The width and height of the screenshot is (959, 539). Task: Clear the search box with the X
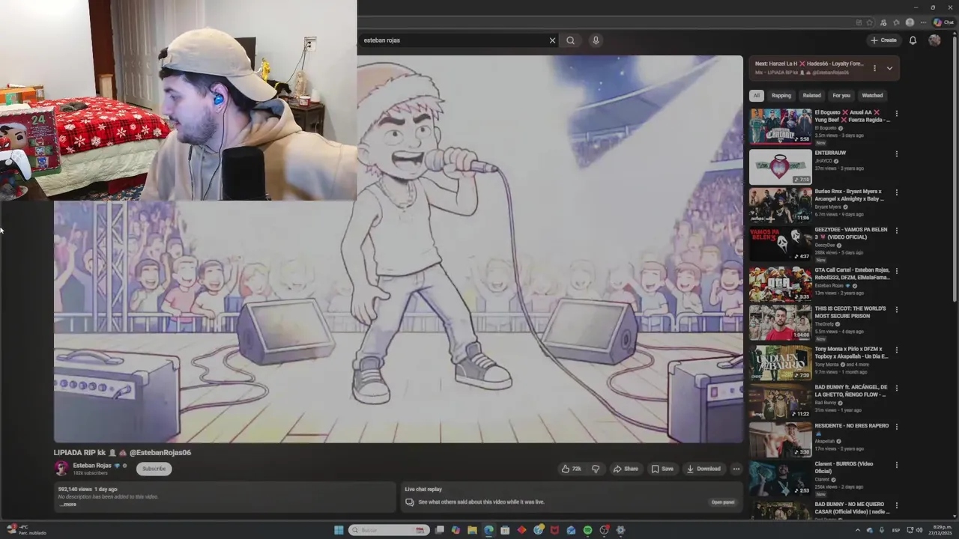552,40
